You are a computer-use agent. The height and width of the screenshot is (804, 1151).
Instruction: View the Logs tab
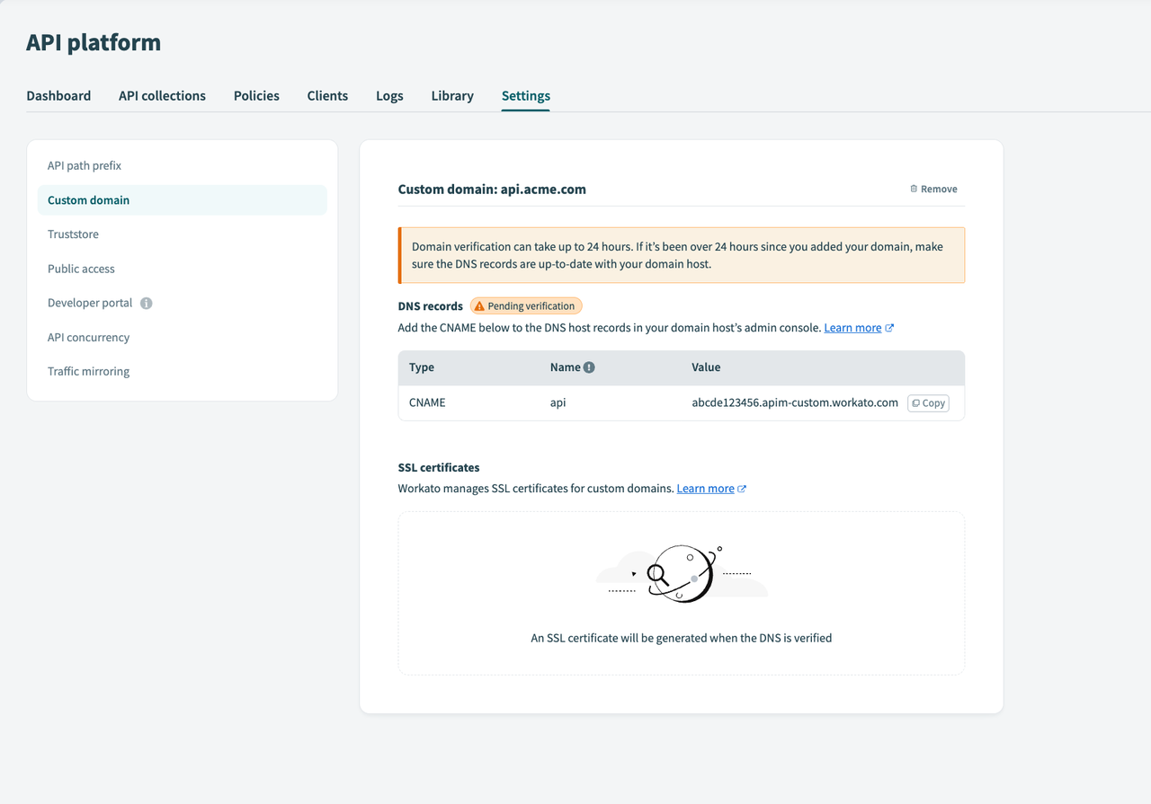click(x=388, y=95)
